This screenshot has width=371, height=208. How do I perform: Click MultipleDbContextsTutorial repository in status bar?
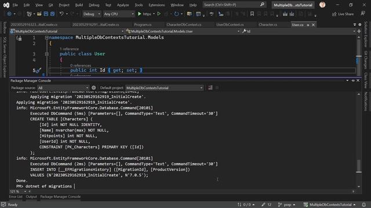coord(329,205)
